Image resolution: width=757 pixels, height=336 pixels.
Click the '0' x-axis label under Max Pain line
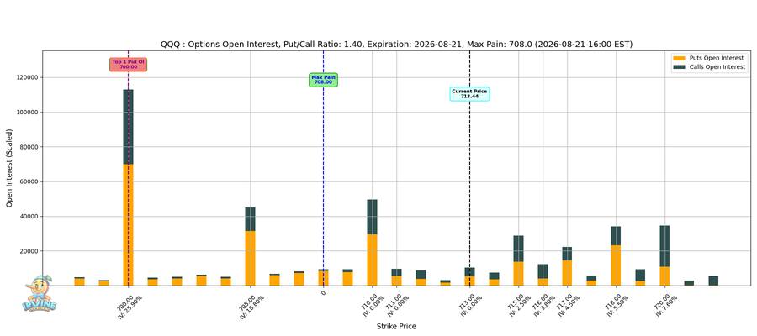323,292
